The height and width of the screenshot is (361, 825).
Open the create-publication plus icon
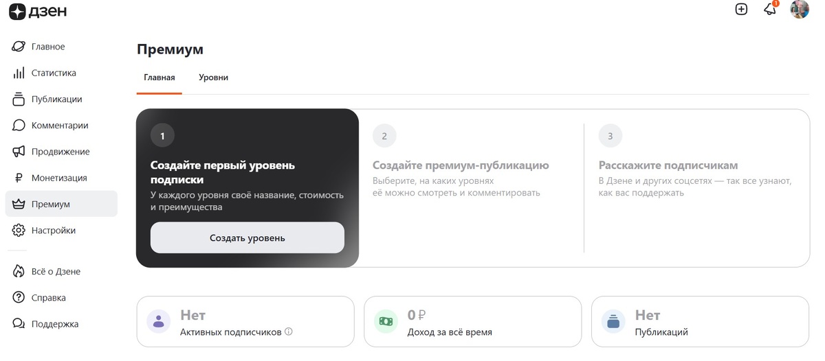[741, 10]
